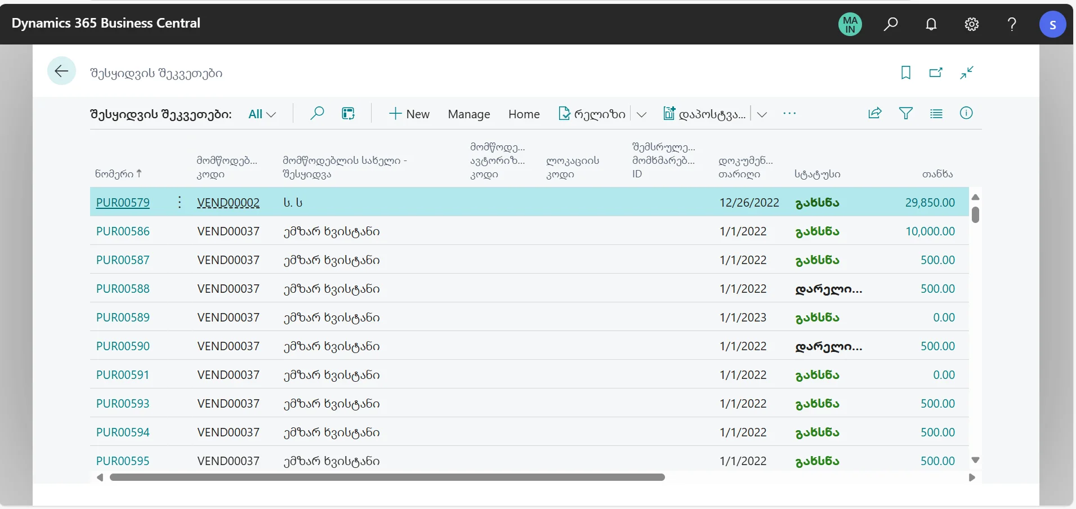1076x509 pixels.
Task: Open the list view layout icon
Action: pos(936,114)
